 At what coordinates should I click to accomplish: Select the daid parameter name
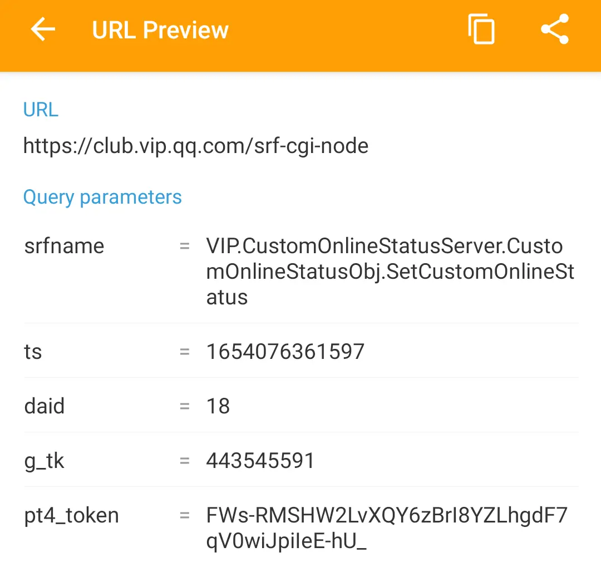pyautogui.click(x=45, y=406)
